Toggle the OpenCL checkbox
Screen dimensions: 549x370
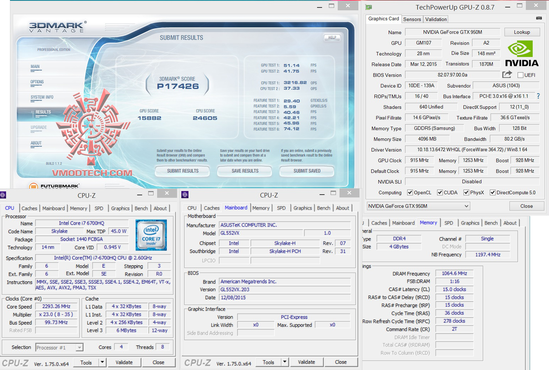tap(410, 192)
